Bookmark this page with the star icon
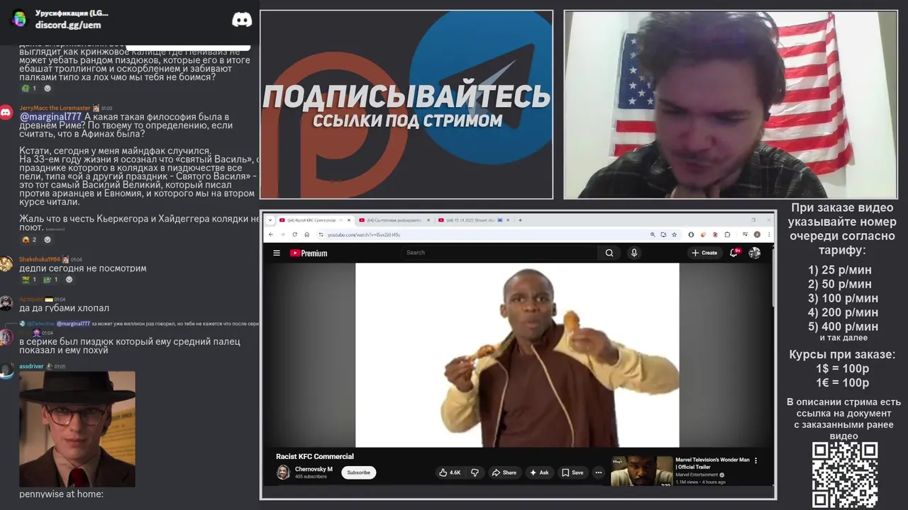This screenshot has width=908, height=510. pyautogui.click(x=674, y=234)
